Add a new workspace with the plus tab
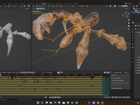The image size is (140, 105). (79, 4)
